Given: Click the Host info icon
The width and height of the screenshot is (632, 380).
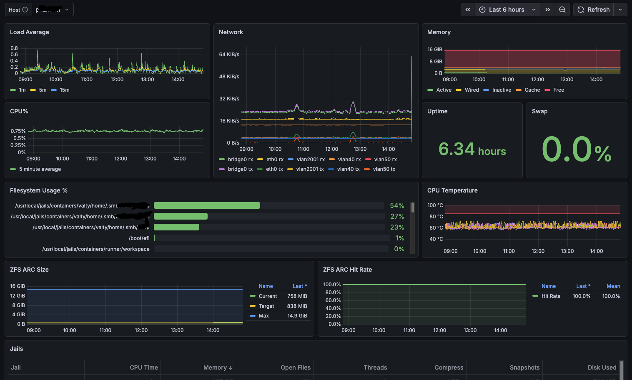Looking at the screenshot, I should [x=25, y=10].
